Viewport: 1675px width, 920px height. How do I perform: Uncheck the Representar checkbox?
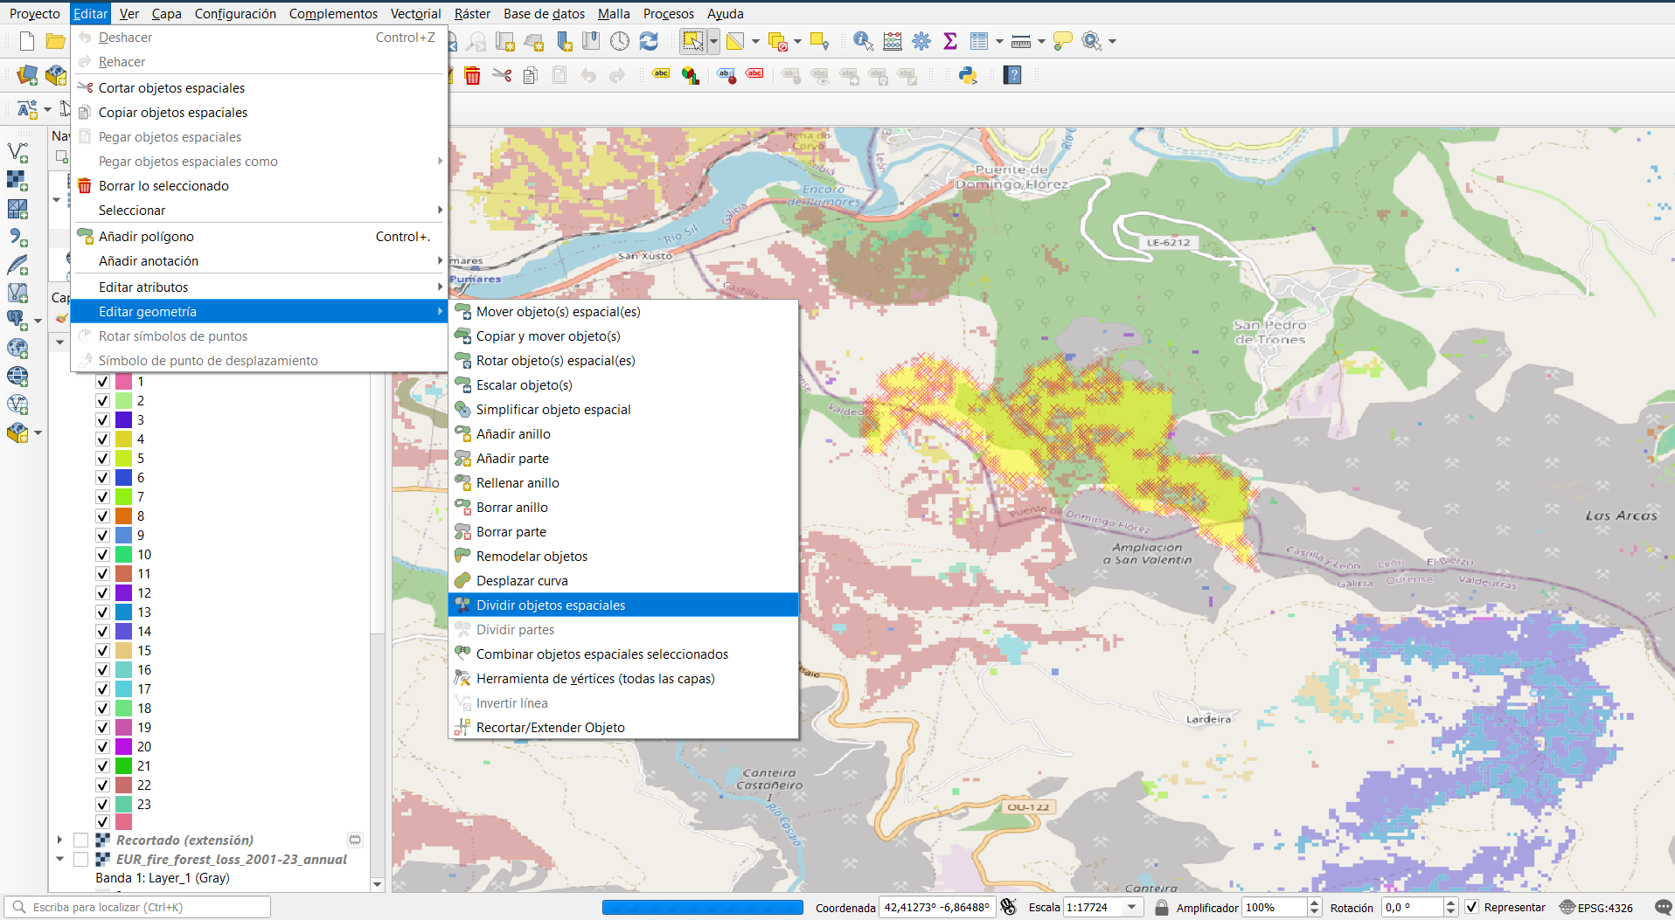(x=1472, y=908)
